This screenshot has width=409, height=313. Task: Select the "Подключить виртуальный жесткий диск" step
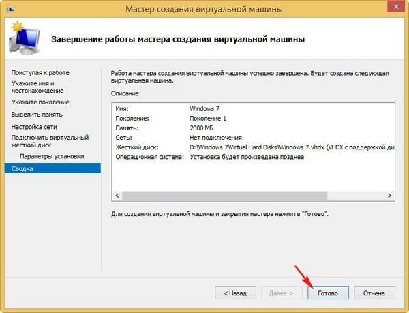tap(45, 142)
